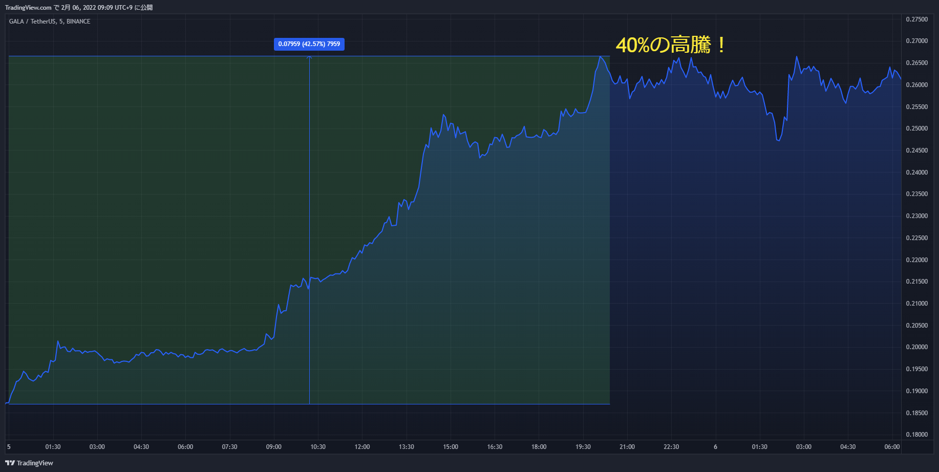Click the 13:30 time axis label
The image size is (939, 472).
click(x=407, y=447)
